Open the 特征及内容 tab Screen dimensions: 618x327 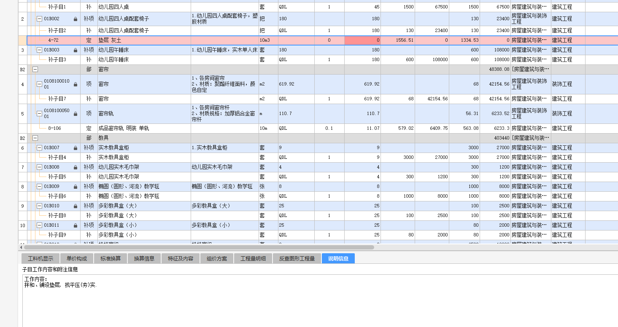click(181, 258)
